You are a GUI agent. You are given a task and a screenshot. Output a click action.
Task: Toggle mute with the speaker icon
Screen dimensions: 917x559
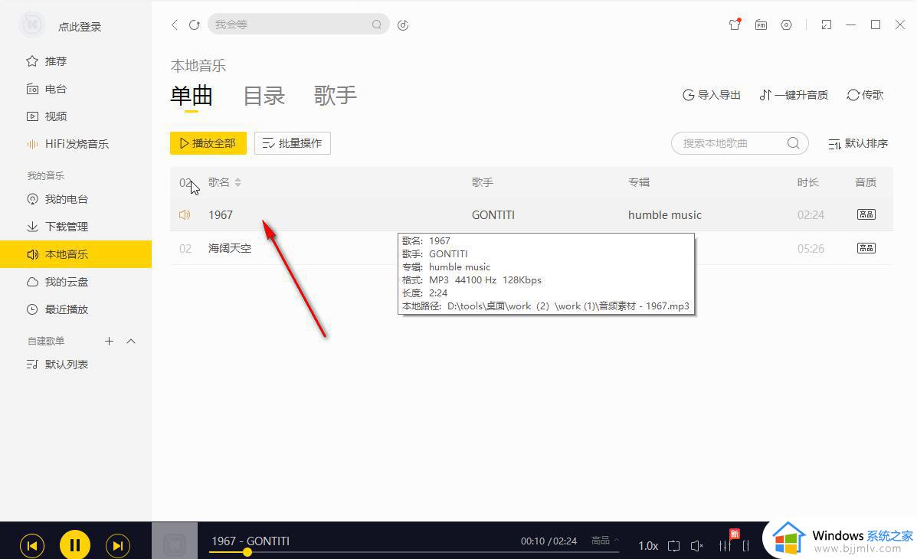coord(696,546)
